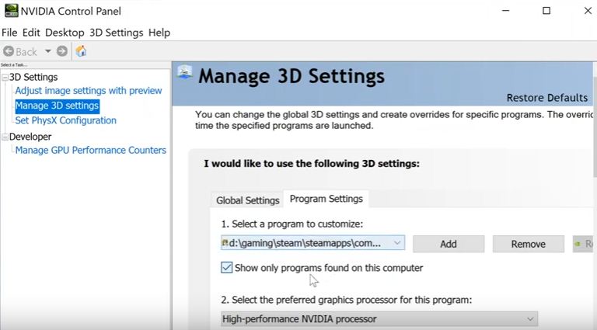Click the Back arrow button

pos(19,51)
